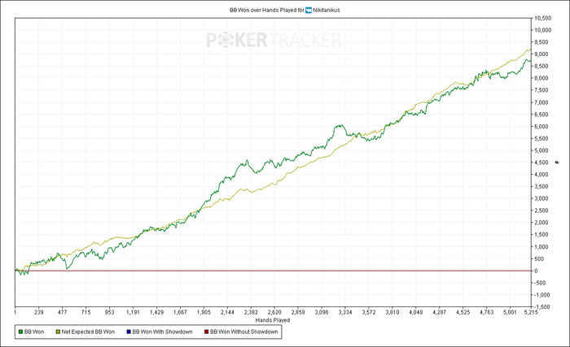This screenshot has height=347, width=570.
Task: Click the y-axis label 5,000
Action: coord(541,150)
